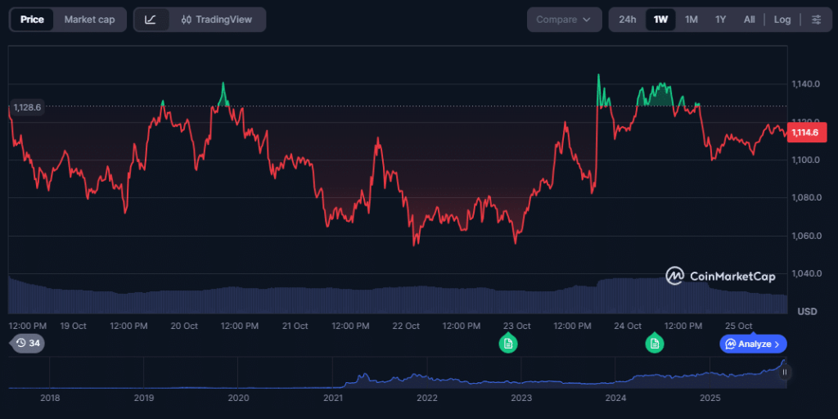The height and width of the screenshot is (419, 838).
Task: Open the chart settings sliders icon
Action: coord(816,20)
